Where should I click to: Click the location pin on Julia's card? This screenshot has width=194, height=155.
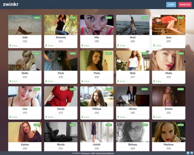tap(10, 46)
